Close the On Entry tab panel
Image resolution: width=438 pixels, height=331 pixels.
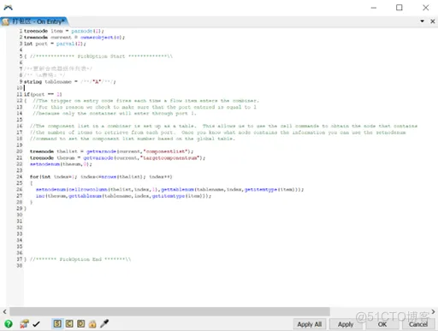[433, 21]
